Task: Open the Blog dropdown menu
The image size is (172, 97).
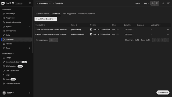Action: pos(146,4)
